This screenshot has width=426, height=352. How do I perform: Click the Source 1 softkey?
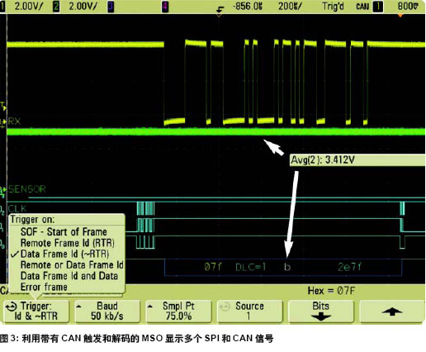click(x=249, y=312)
